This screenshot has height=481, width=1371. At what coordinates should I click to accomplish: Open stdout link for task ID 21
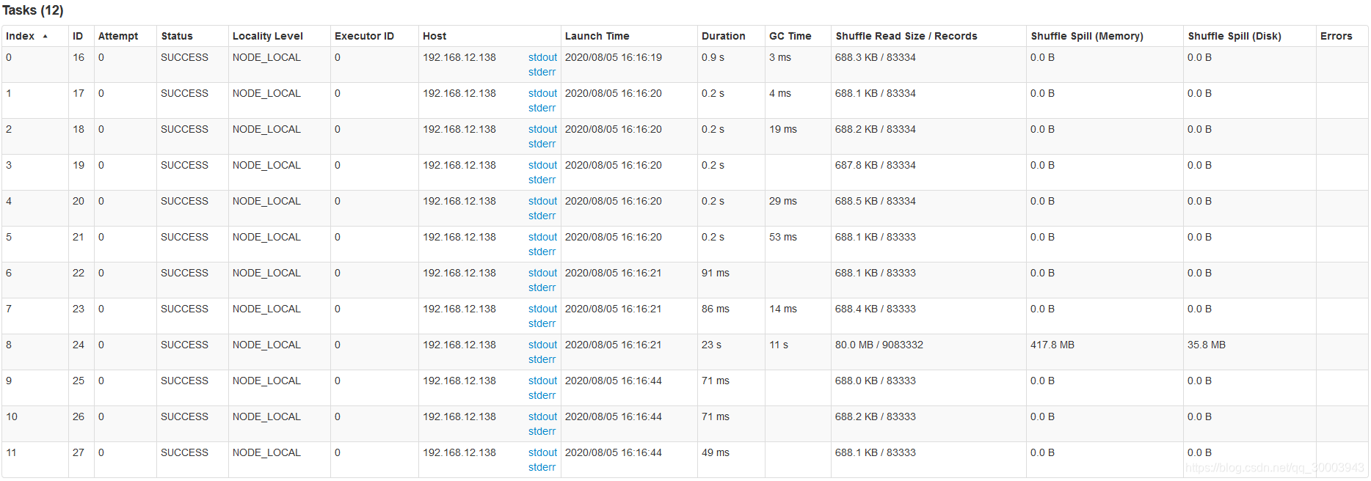(543, 237)
